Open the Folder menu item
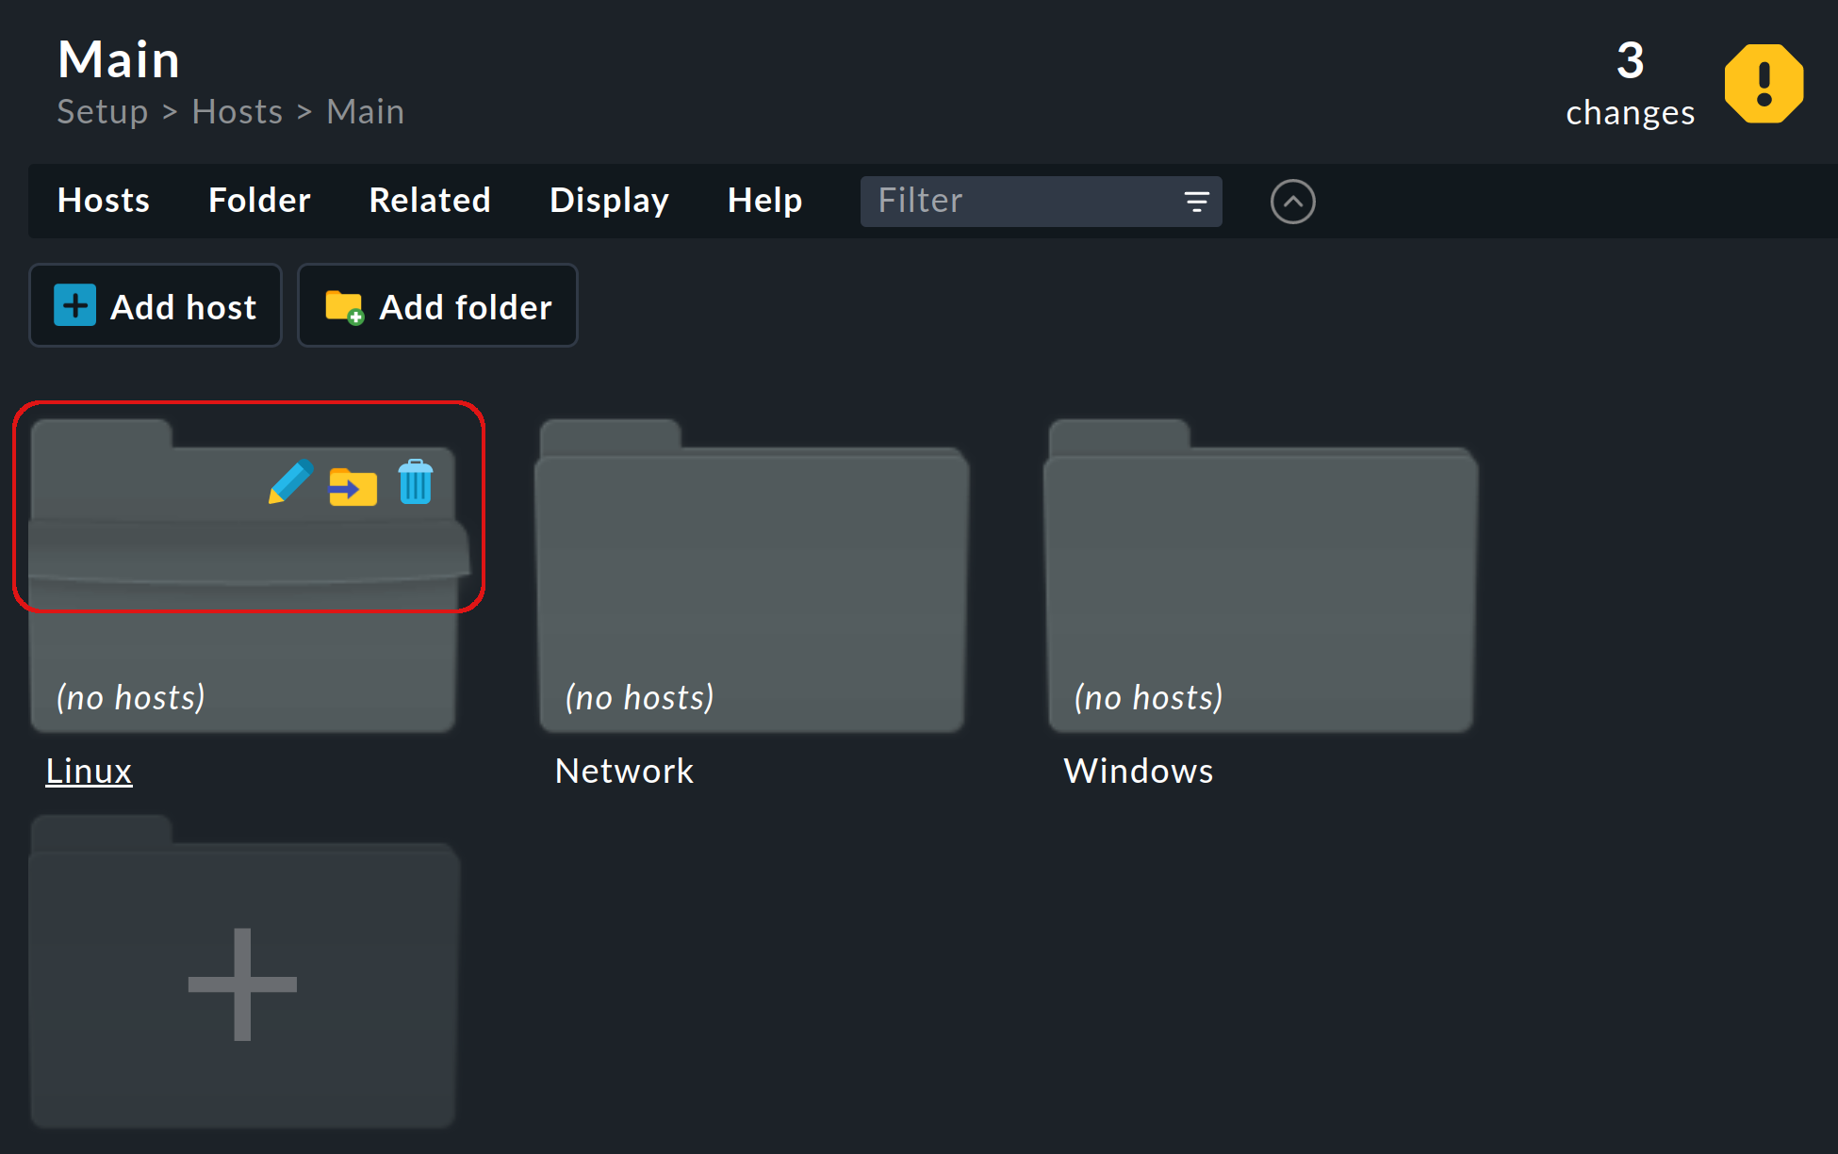 (x=259, y=200)
